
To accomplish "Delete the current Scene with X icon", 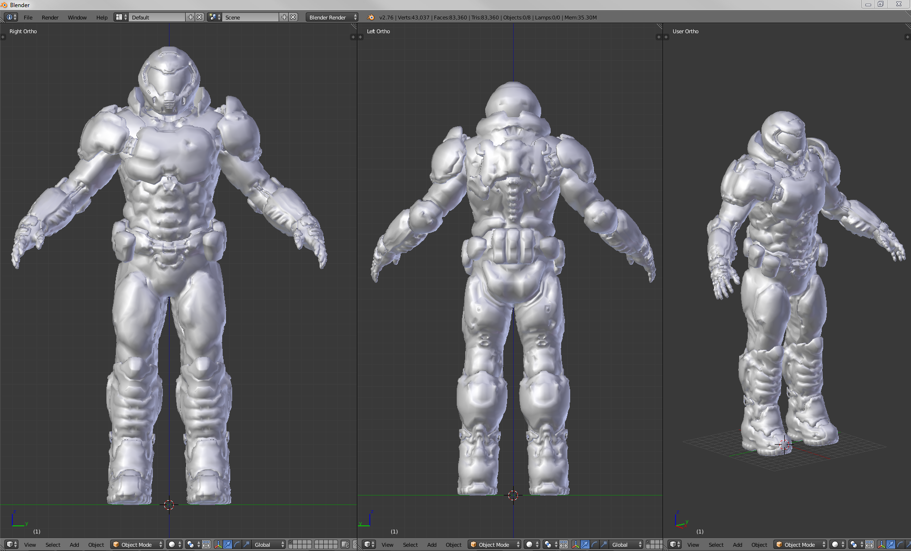I will 293,17.
